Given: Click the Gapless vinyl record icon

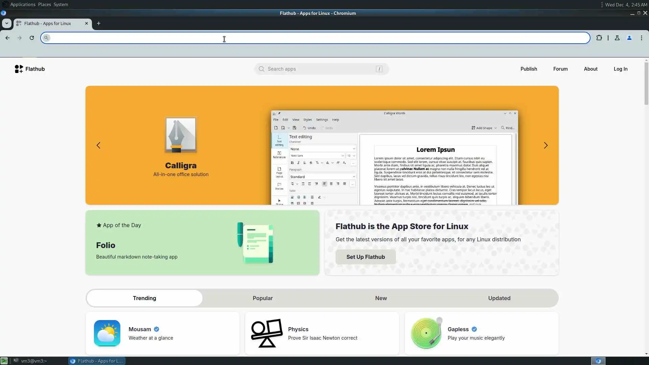Looking at the screenshot, I should 426,333.
